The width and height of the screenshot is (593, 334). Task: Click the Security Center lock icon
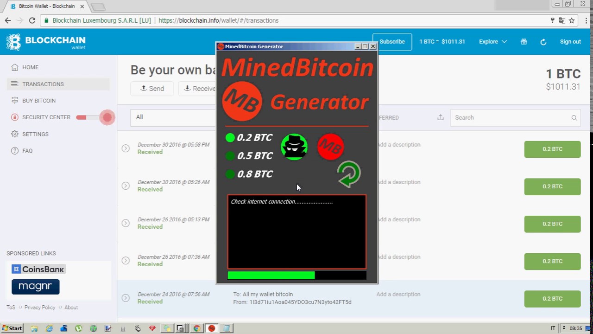point(15,117)
